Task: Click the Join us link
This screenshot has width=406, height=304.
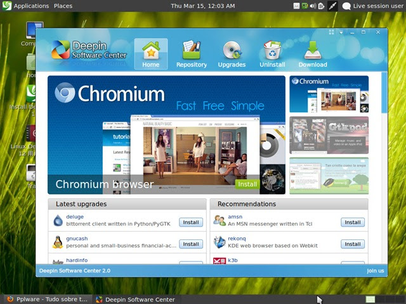Action: [375, 270]
